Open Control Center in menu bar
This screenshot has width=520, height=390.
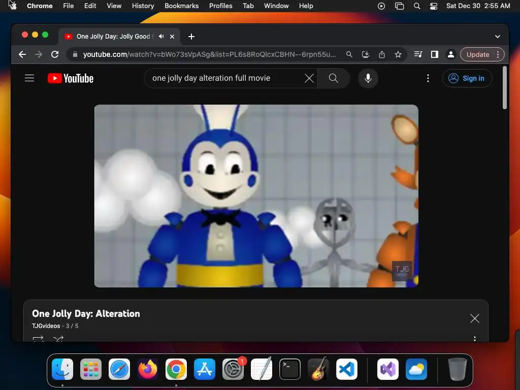tap(434, 6)
